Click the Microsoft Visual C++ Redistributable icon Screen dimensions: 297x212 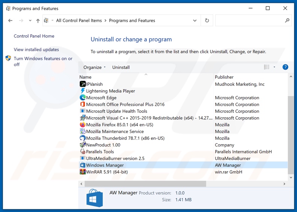click(x=83, y=118)
